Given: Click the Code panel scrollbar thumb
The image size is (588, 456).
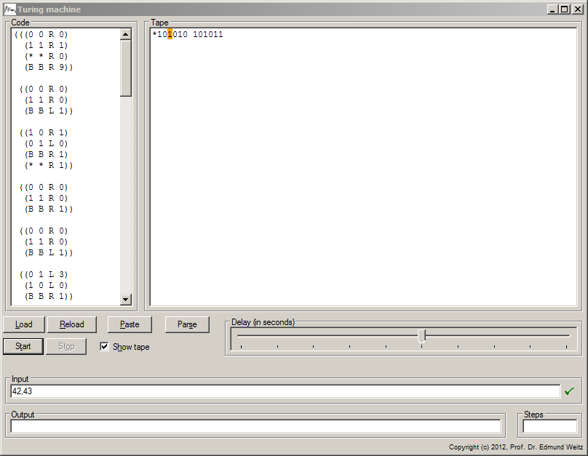Looking at the screenshot, I should pos(126,68).
